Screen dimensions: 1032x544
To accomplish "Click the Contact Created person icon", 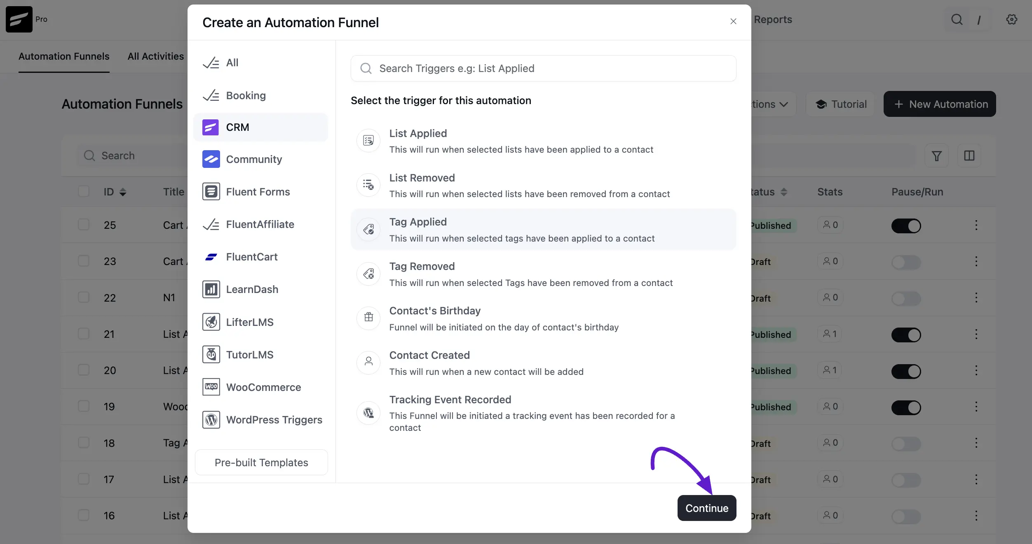I will pos(368,362).
